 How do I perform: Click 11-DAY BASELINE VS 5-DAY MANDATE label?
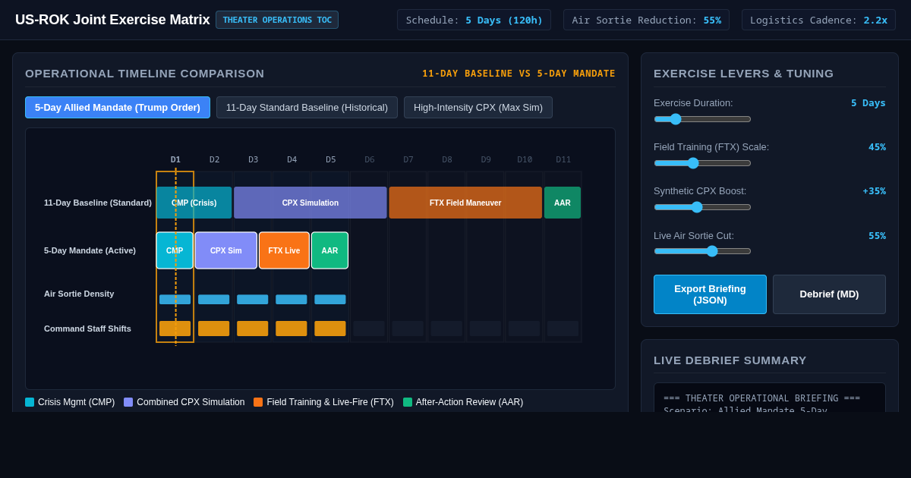(x=519, y=74)
